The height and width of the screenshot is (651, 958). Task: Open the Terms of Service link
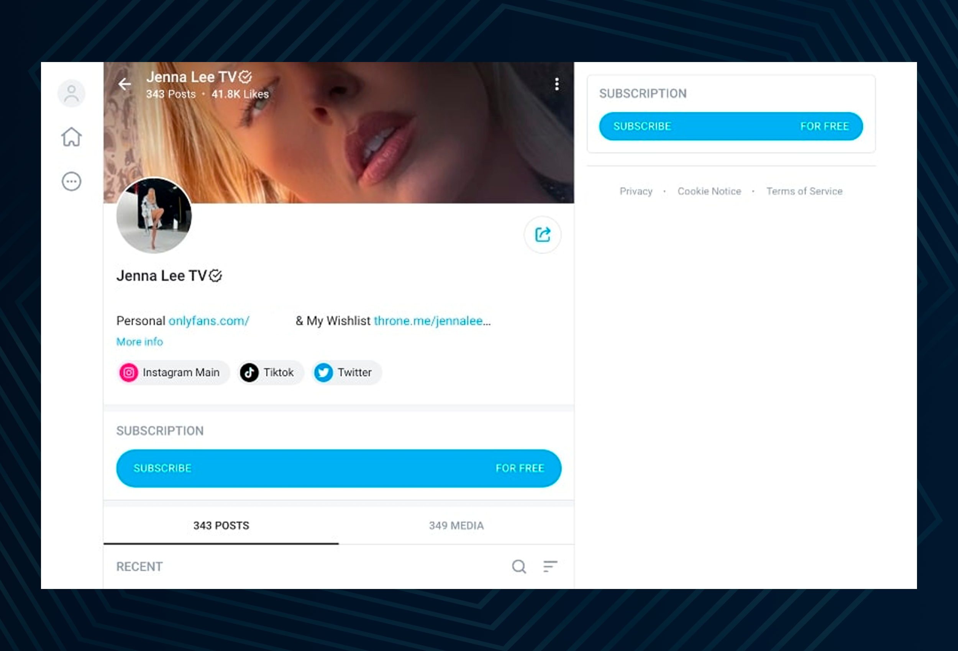pos(804,191)
